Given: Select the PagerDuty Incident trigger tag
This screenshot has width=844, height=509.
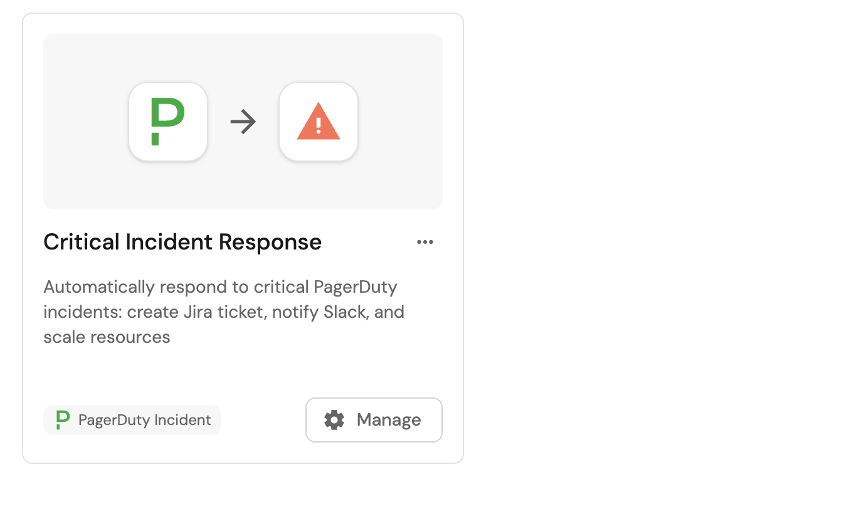Looking at the screenshot, I should point(132,420).
